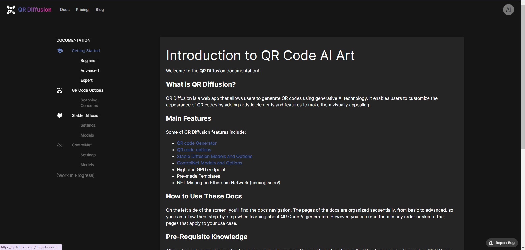
Task: Open ControlNet Models and Options link
Action: [x=209, y=163]
